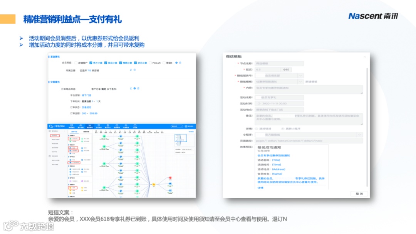Click the 活动时间 field 2020-11-11 00:00
Viewport: 416px width, 234px height.
click(279, 104)
